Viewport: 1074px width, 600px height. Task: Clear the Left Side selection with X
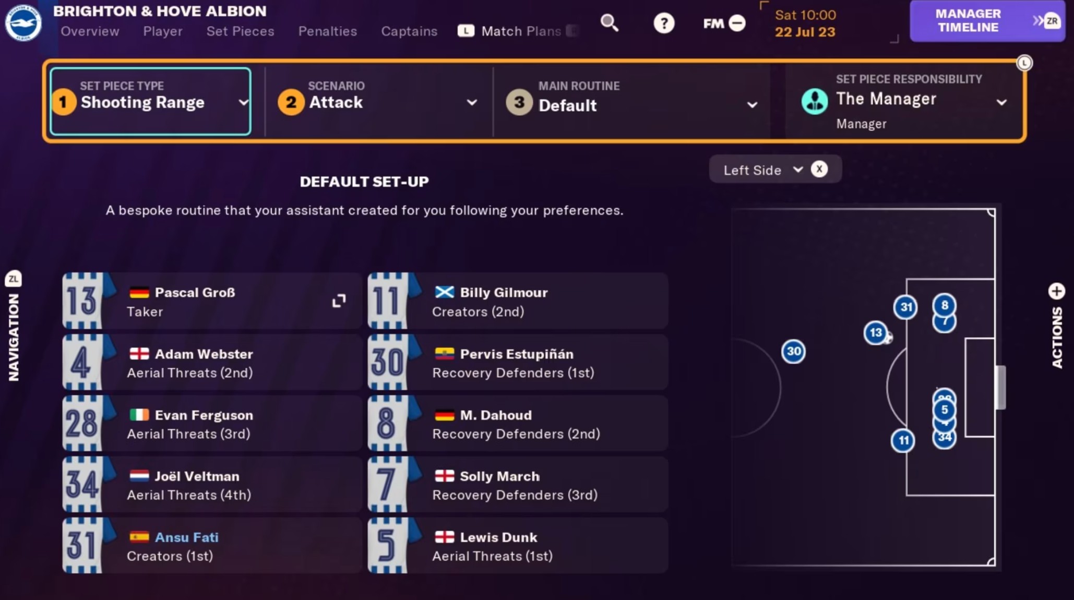[x=819, y=170]
